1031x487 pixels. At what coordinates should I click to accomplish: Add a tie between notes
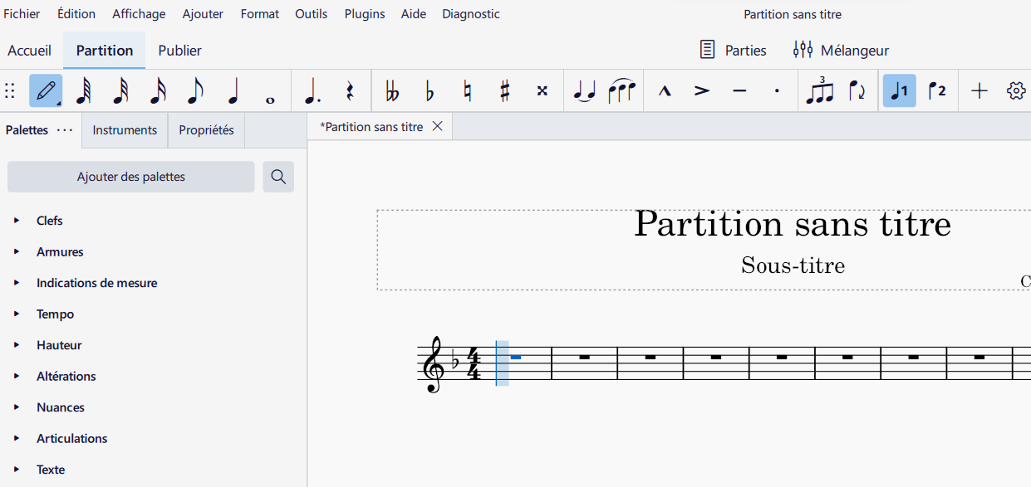585,91
